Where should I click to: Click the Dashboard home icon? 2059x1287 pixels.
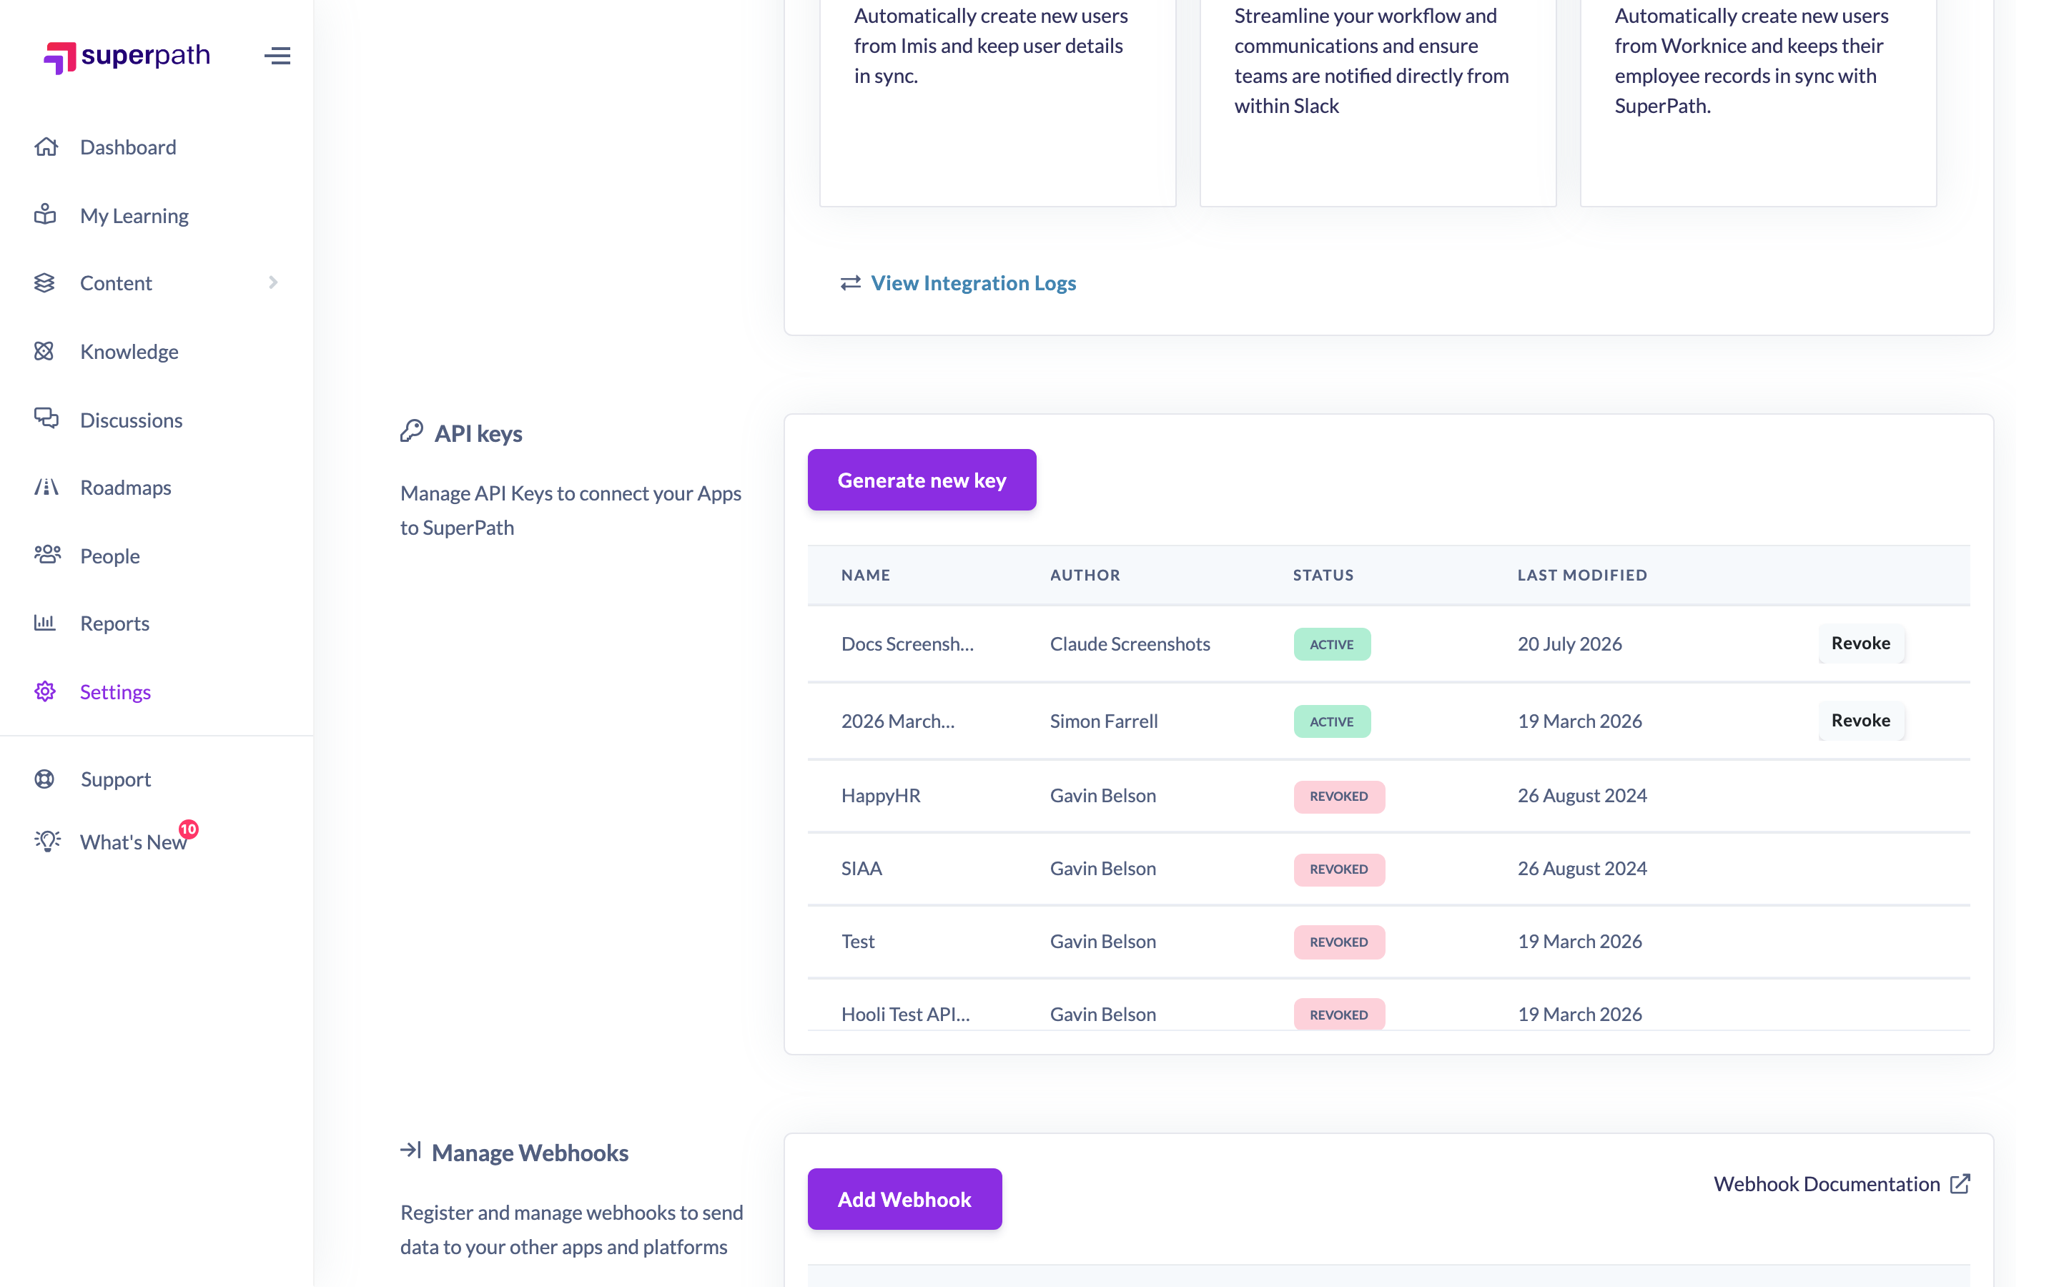tap(46, 147)
